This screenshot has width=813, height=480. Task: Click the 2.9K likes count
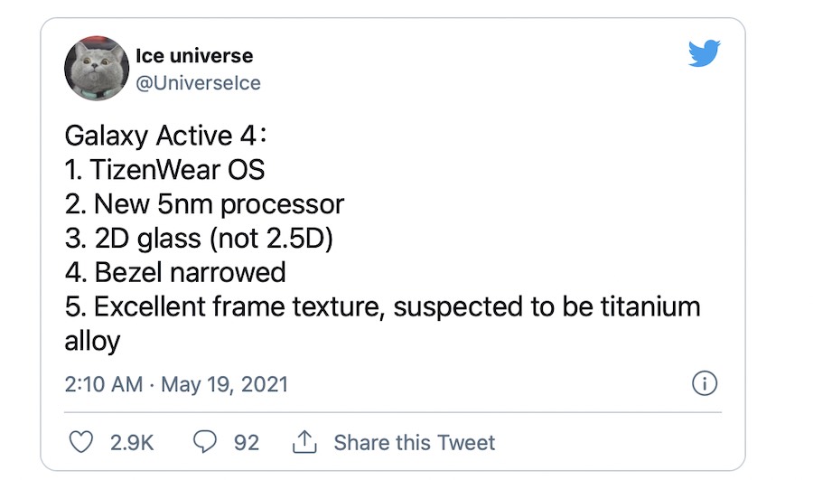(132, 442)
